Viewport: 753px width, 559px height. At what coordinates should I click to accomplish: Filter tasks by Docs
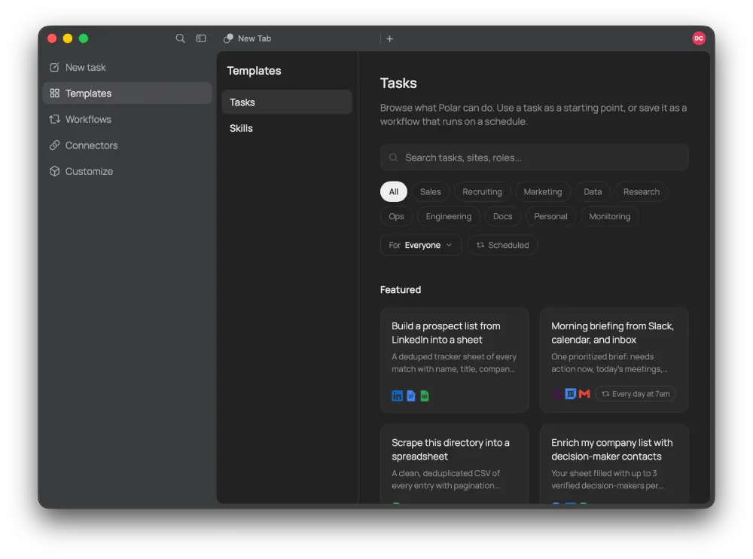point(502,216)
